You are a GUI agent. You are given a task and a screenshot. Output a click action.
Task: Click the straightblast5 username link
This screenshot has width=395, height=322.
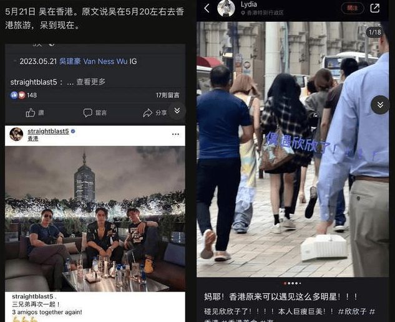pyautogui.click(x=48, y=131)
